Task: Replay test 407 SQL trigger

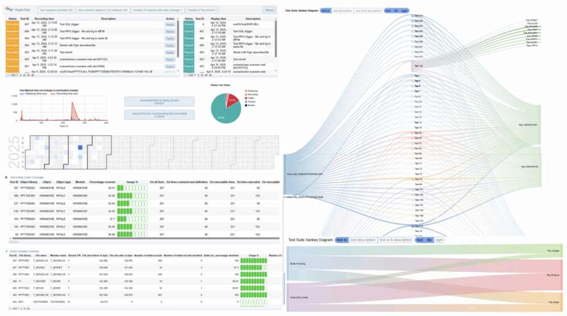Action: point(170,24)
